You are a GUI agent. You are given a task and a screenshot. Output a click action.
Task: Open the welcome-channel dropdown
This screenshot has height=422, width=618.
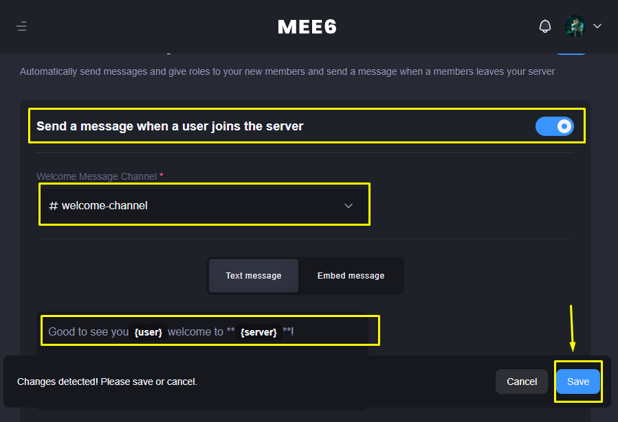(204, 206)
